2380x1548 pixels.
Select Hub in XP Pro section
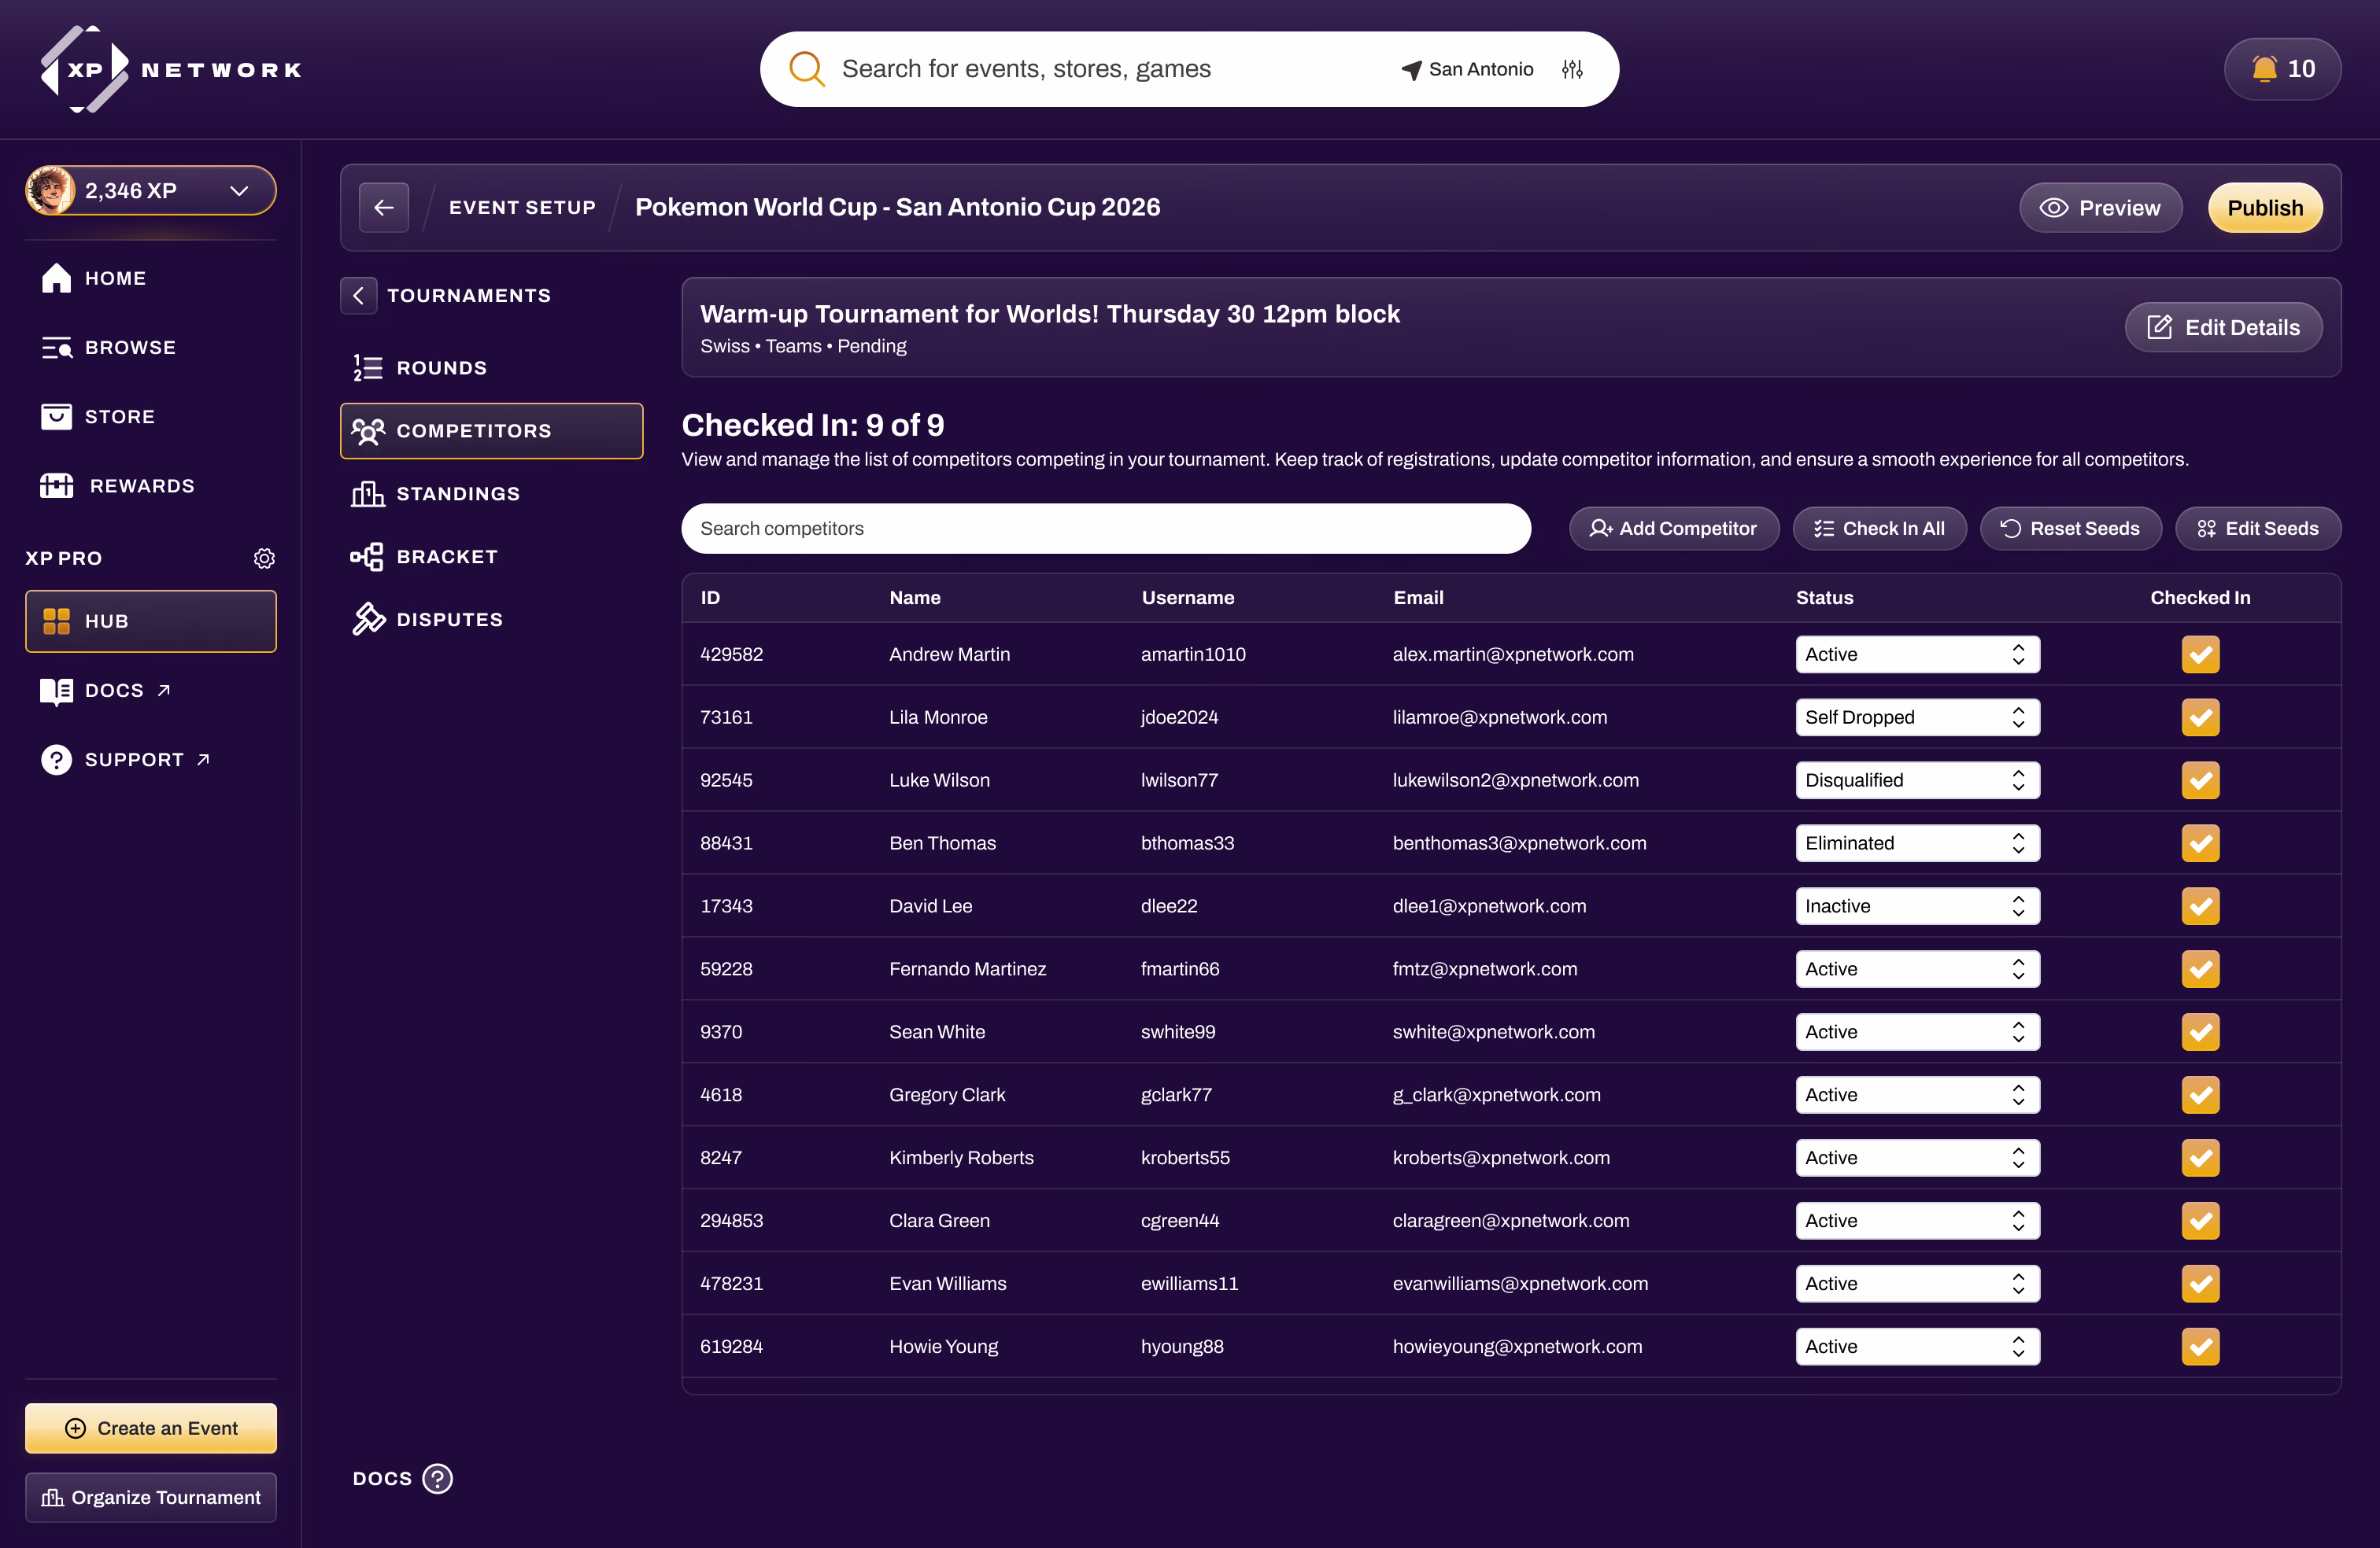click(151, 621)
